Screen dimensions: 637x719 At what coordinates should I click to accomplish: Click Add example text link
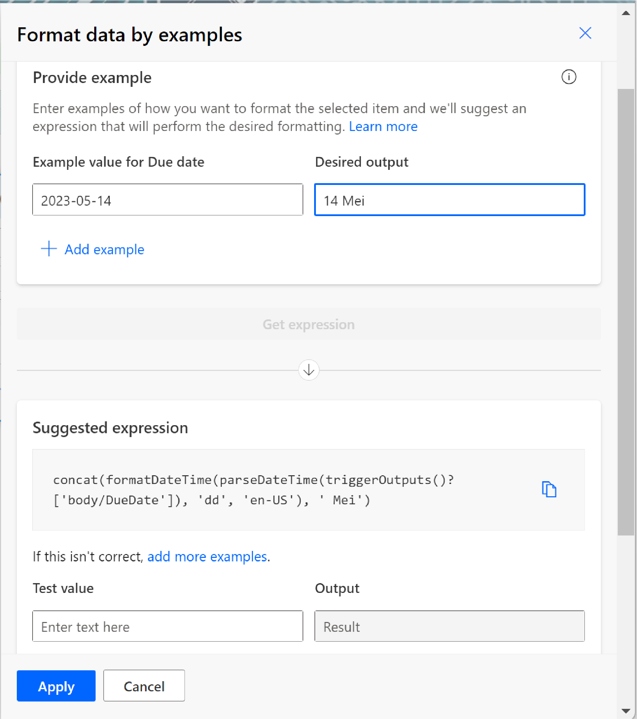[104, 249]
